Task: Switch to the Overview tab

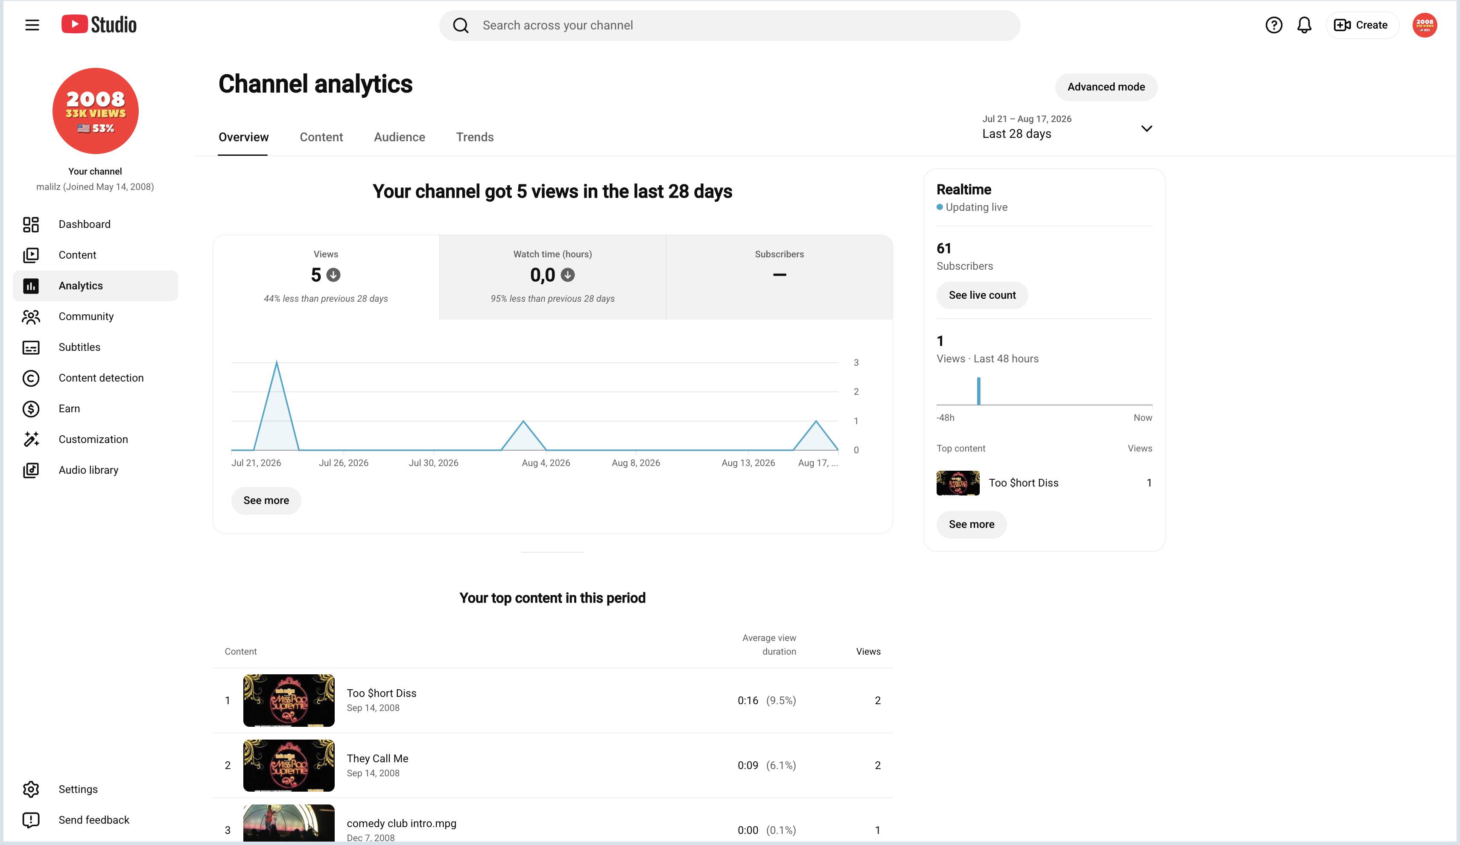Action: (243, 137)
